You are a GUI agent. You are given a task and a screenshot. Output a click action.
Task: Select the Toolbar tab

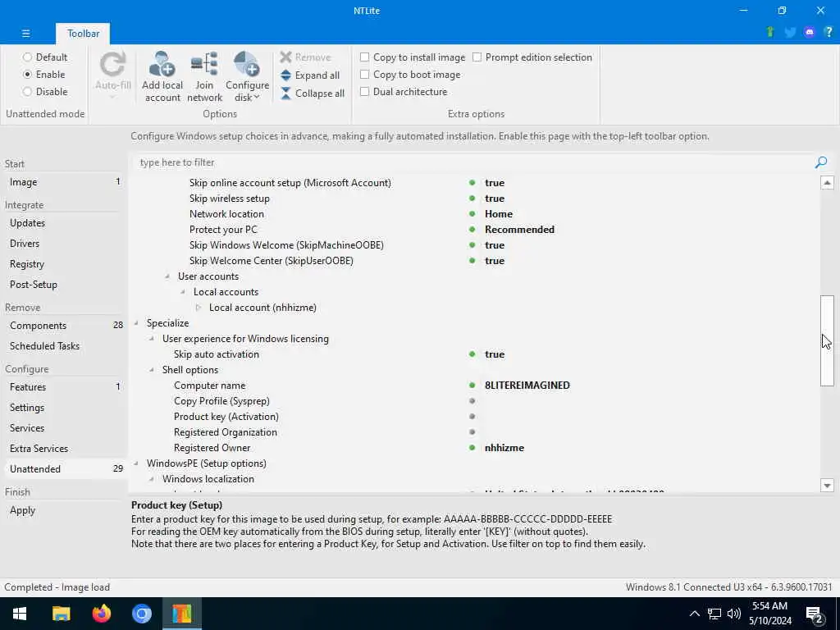[x=83, y=33]
